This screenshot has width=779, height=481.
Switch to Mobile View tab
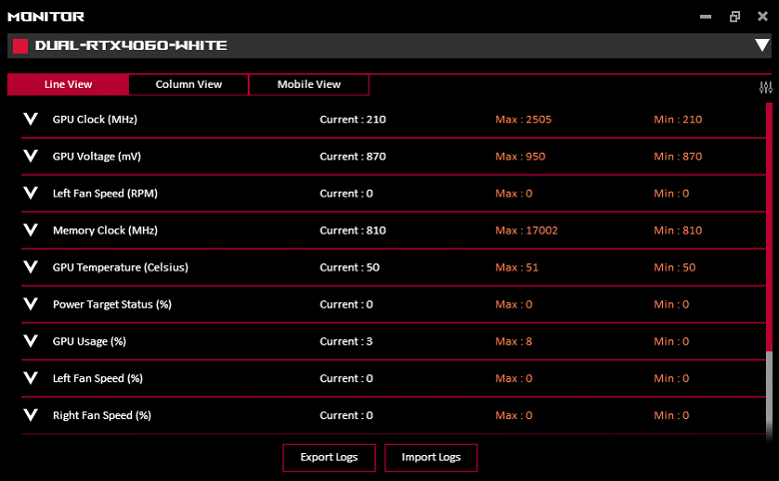[309, 85]
